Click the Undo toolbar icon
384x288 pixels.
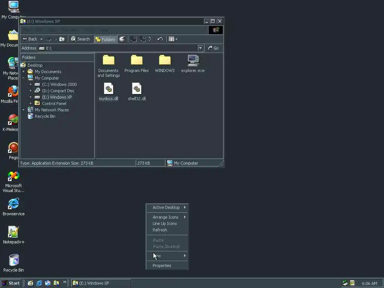point(160,39)
